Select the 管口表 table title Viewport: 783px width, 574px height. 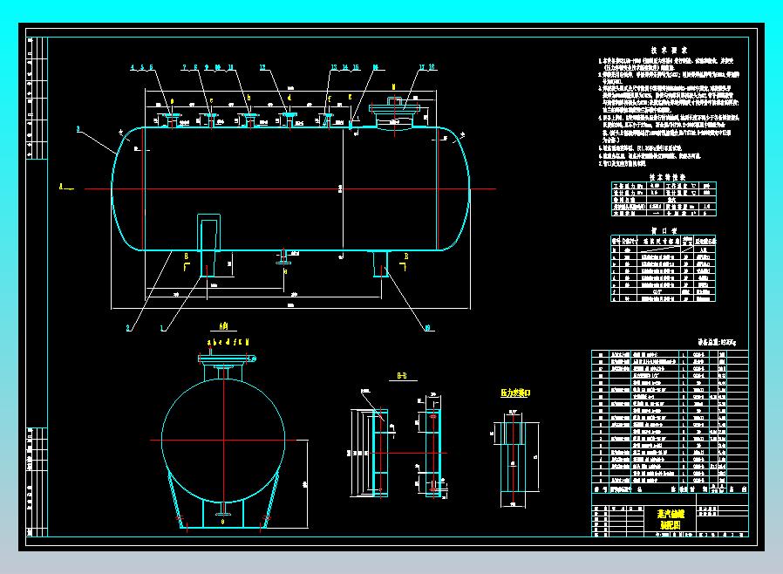(664, 231)
